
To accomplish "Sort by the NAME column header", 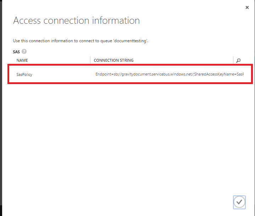I will [x=22, y=60].
